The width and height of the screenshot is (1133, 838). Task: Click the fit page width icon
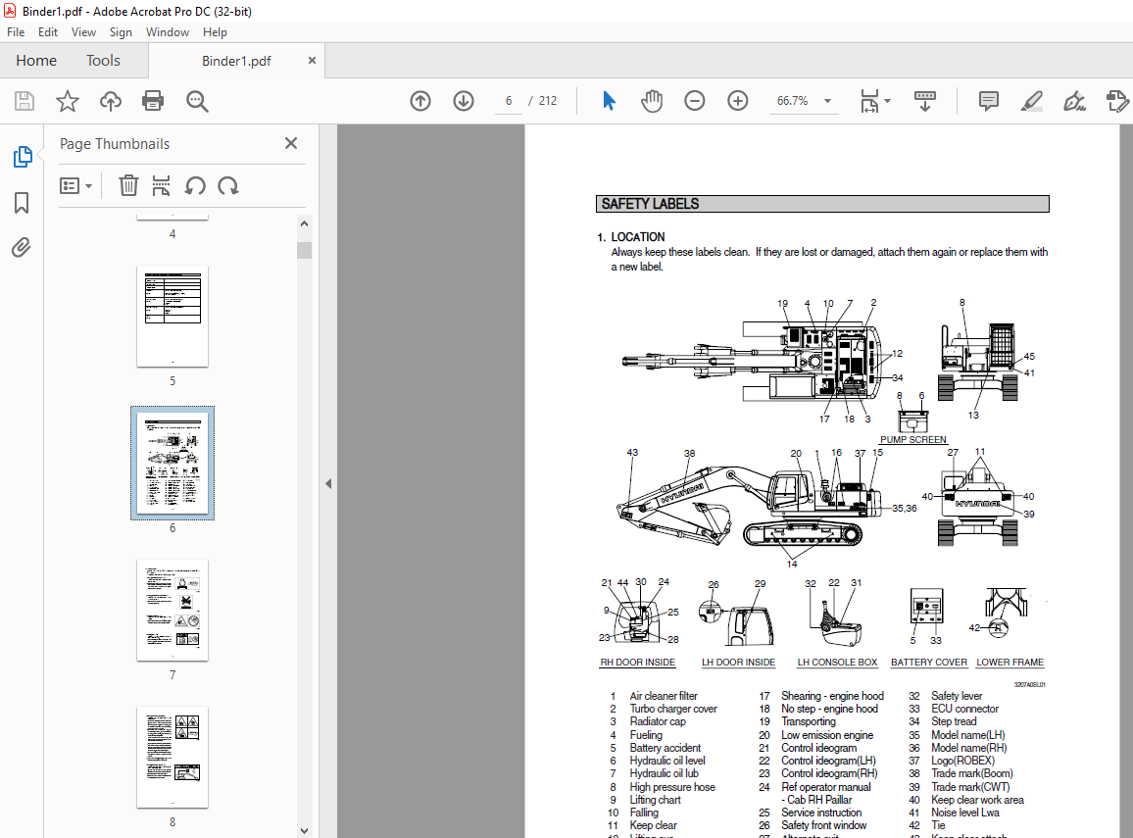tap(869, 101)
